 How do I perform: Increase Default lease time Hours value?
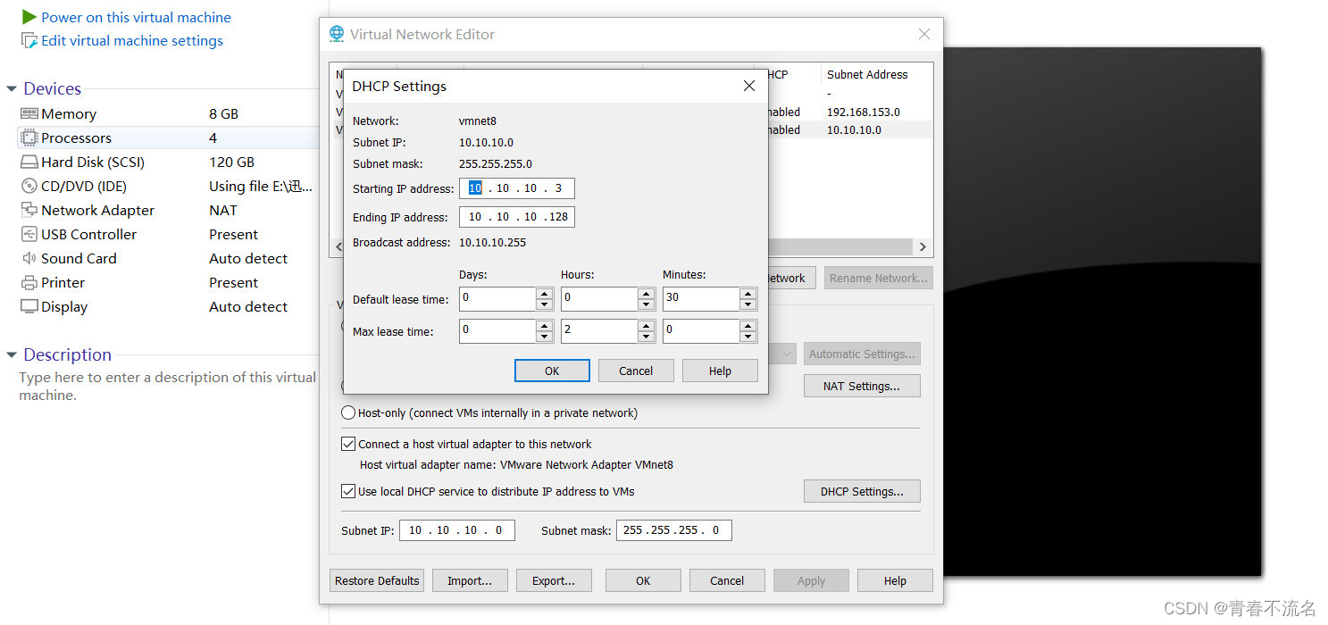(646, 294)
